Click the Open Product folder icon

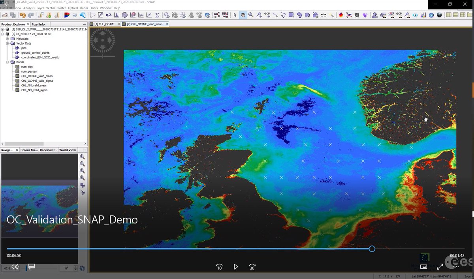(x=4, y=15)
